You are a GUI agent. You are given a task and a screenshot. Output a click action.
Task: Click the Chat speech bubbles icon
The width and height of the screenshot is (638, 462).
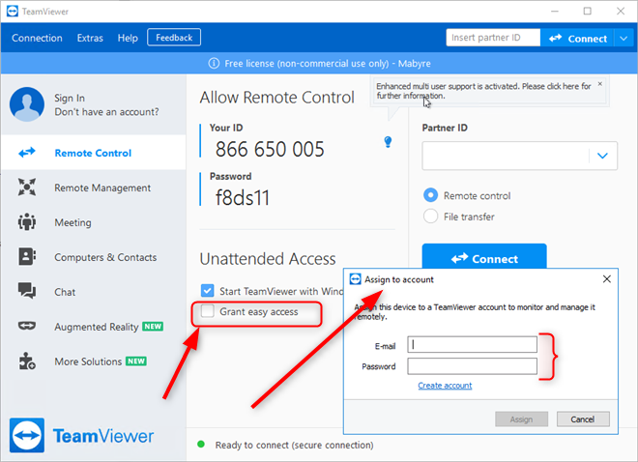(x=27, y=291)
